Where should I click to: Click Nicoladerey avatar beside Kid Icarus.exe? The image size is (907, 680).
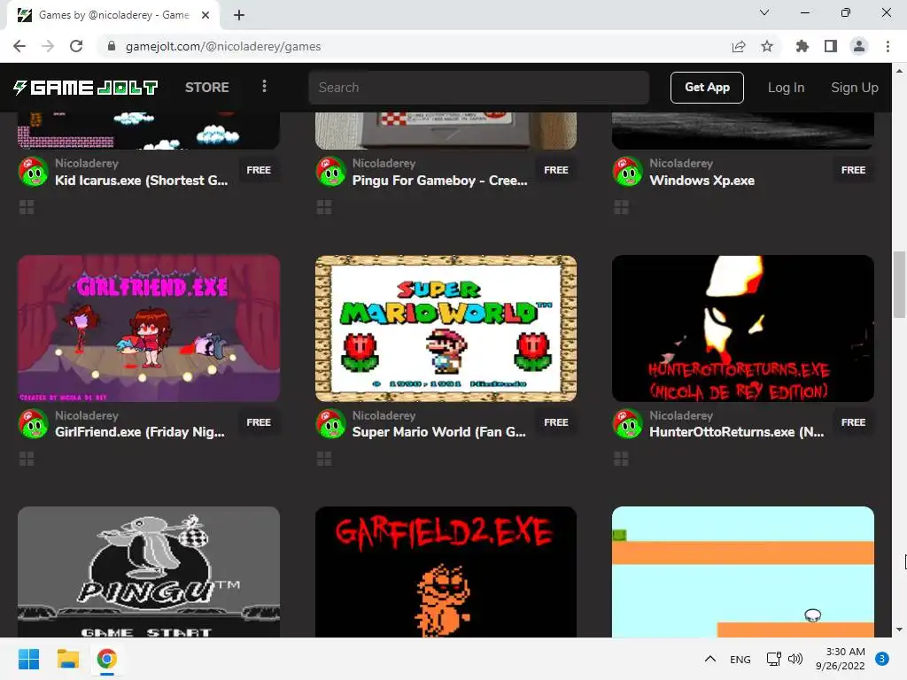point(34,172)
